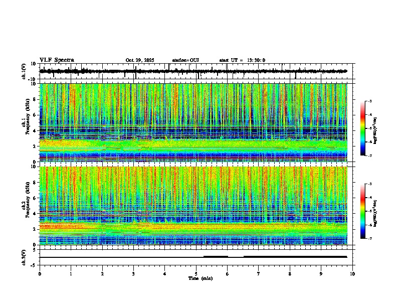Click time-axis tick label "5"
The image size is (397, 307).
pos(196,274)
